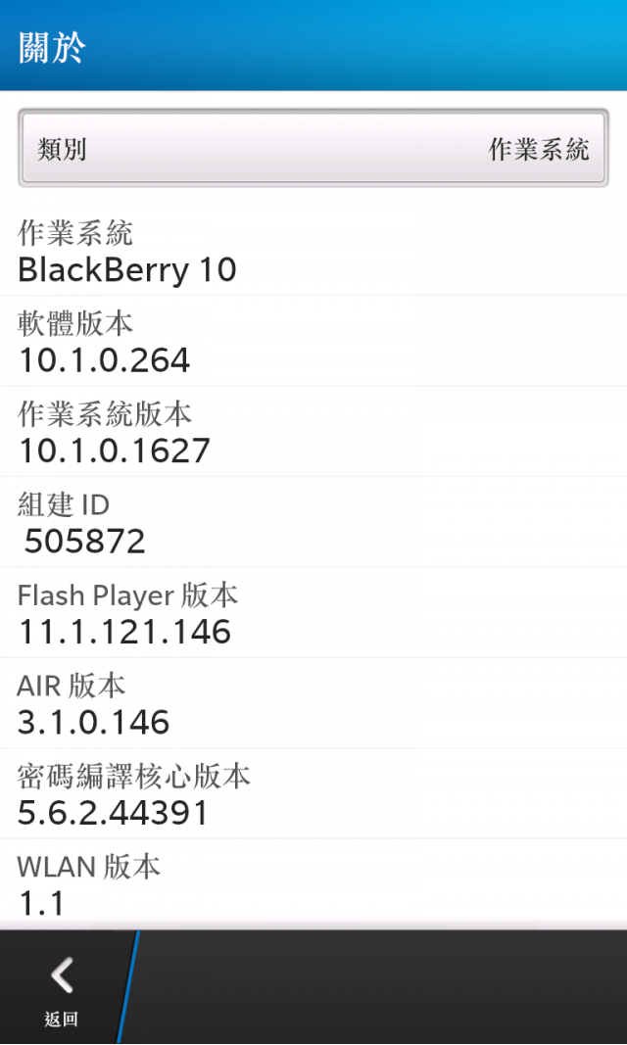Tap the 作業系統 value in category selector
This screenshot has width=627, height=1045.
[x=539, y=149]
